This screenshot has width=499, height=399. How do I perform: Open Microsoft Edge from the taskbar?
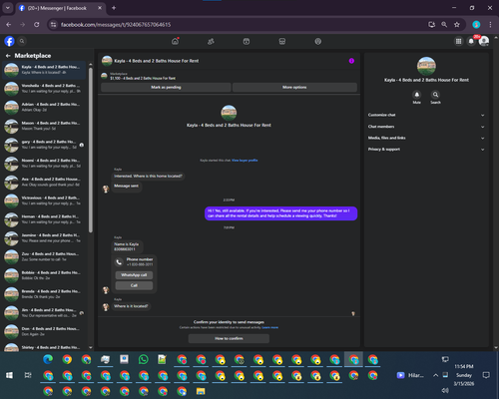click(x=48, y=359)
